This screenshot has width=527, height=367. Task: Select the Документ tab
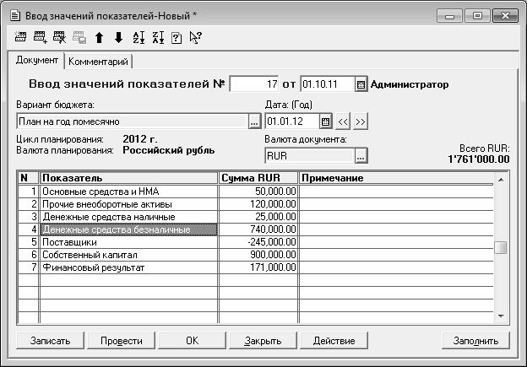(x=37, y=61)
